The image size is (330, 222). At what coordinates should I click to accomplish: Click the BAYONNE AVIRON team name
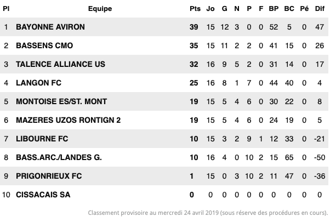tap(50, 27)
